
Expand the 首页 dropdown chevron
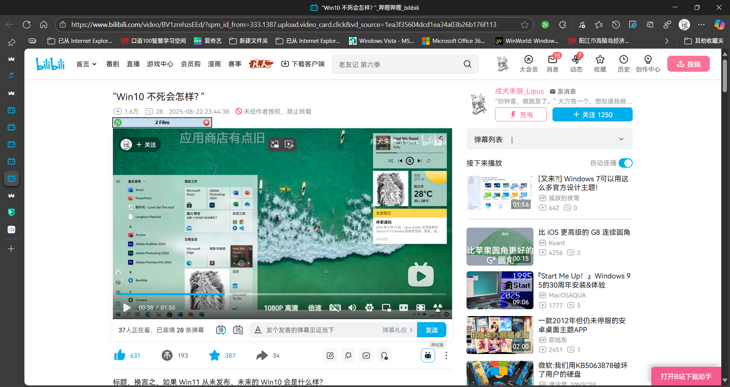94,64
